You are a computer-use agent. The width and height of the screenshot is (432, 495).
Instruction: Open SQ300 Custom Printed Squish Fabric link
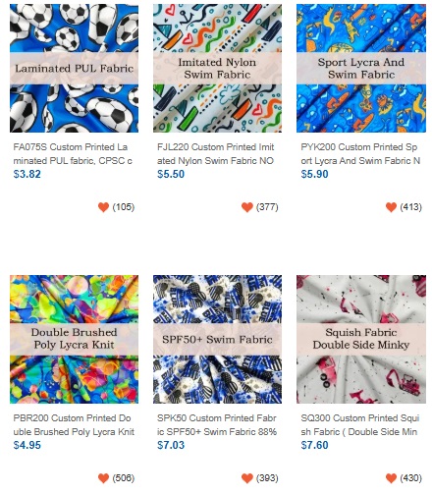point(360,425)
